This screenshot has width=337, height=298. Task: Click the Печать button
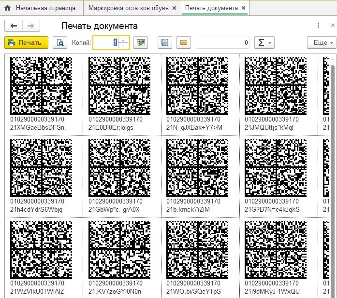(26, 42)
